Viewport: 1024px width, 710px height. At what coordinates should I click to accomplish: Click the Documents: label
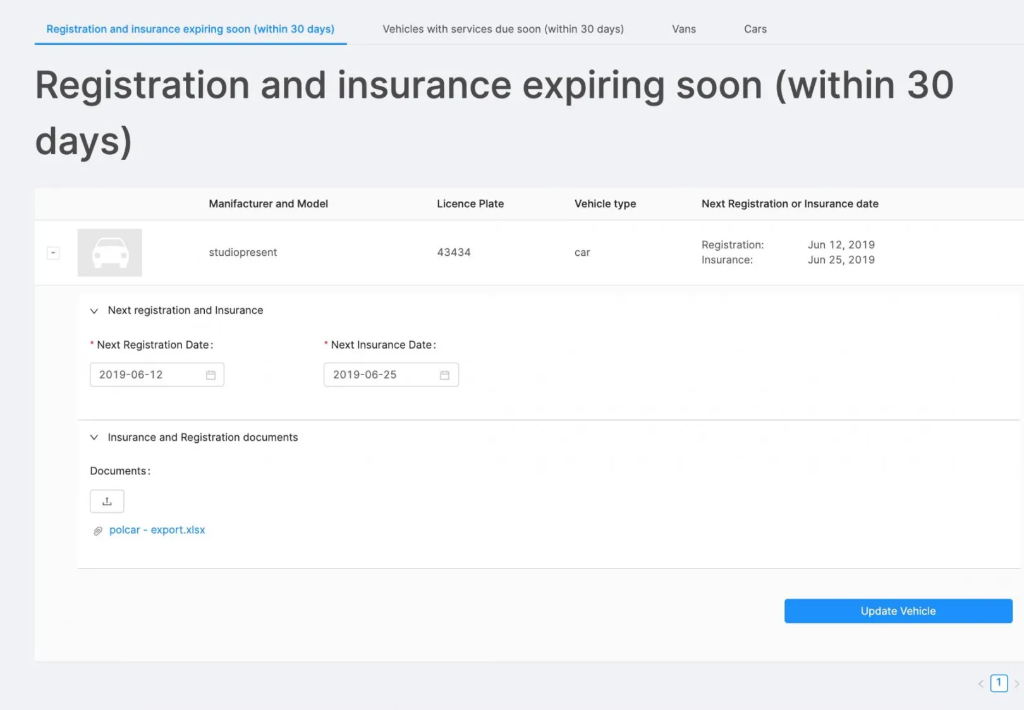(x=120, y=471)
